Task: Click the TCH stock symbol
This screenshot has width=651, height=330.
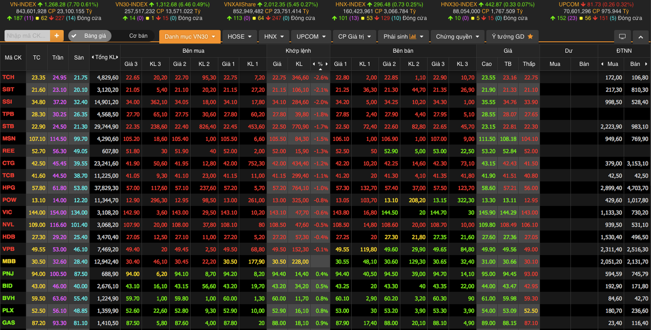Action: 8,78
